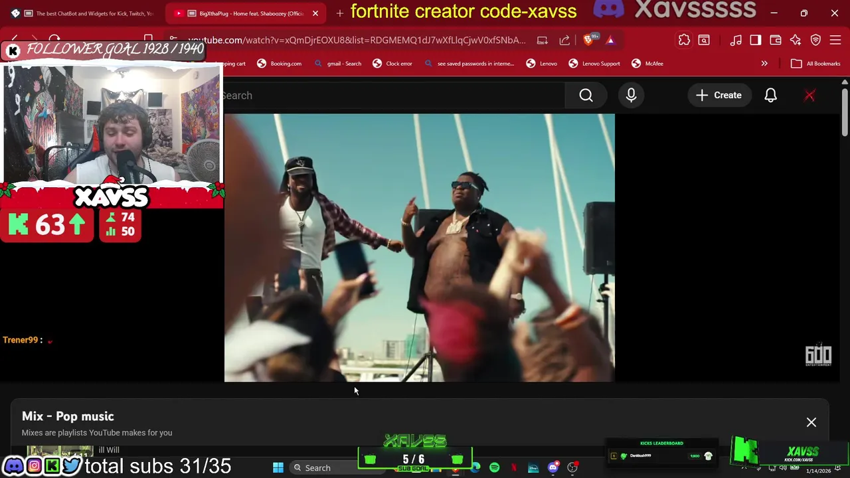
Task: Click the music video player
Action: click(x=419, y=248)
